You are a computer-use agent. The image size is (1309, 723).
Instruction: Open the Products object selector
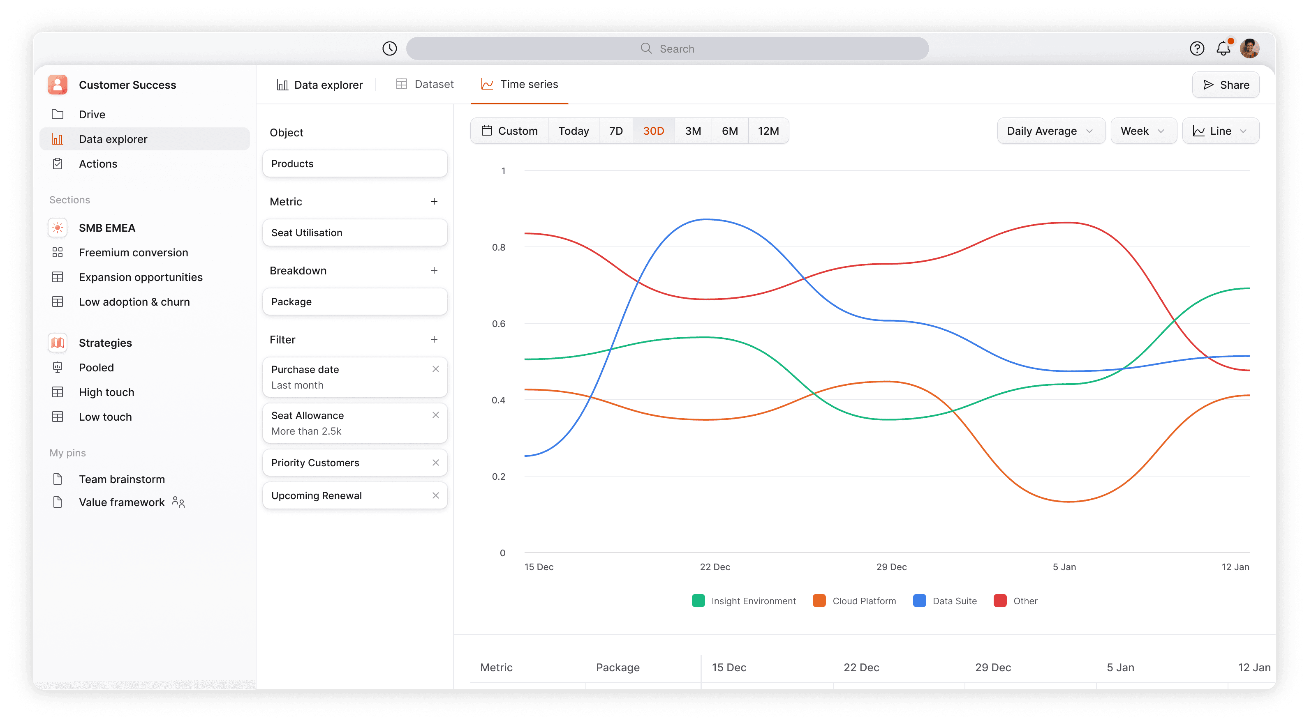[x=355, y=163]
